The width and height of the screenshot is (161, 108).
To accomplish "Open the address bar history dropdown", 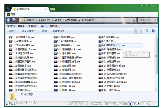I will (130, 20).
